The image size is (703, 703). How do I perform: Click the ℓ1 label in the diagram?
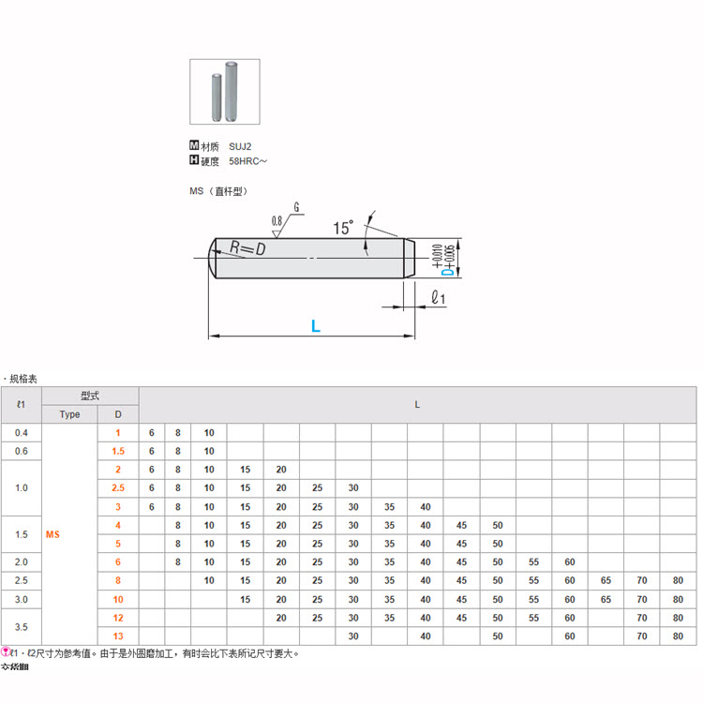[439, 297]
